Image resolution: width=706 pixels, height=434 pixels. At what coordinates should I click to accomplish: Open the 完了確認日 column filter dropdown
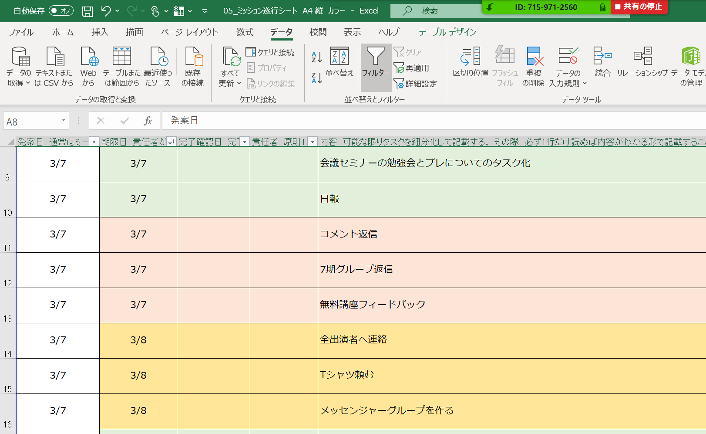(245, 142)
